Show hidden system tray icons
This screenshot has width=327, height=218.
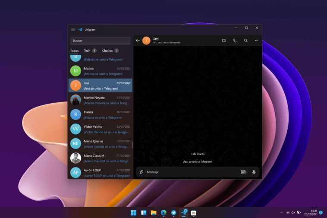282,212
